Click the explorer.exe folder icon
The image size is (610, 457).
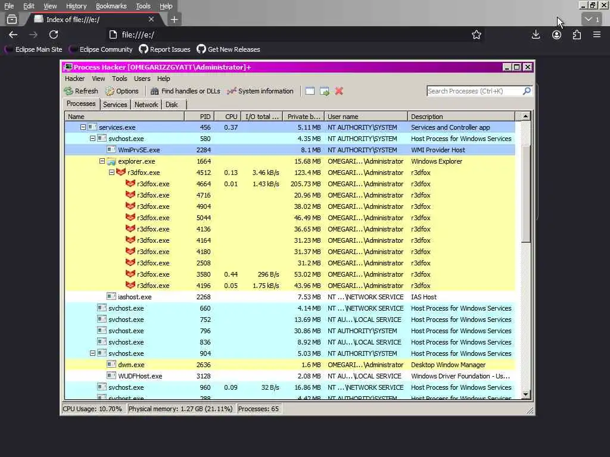point(111,161)
